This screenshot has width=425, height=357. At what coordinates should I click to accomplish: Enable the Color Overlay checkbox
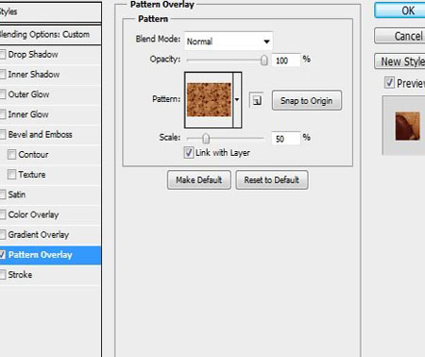[x=3, y=214]
